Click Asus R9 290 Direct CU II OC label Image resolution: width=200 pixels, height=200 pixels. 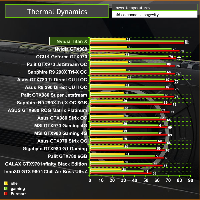(x=56, y=87)
